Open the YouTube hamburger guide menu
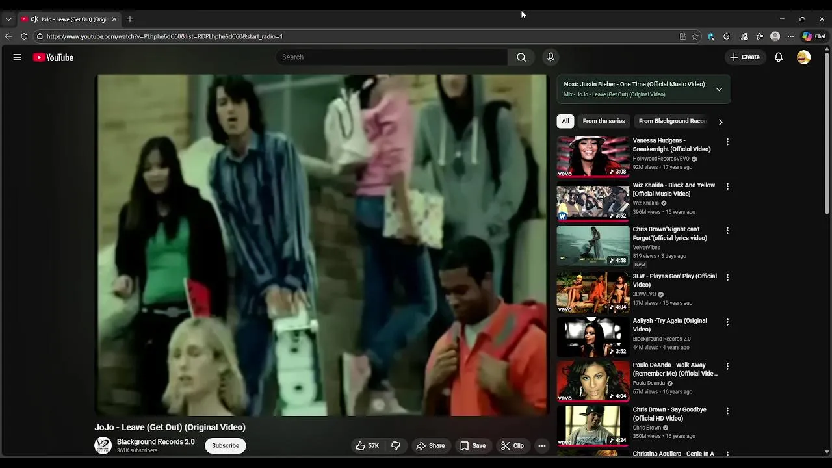Image resolution: width=832 pixels, height=468 pixels. (x=18, y=57)
